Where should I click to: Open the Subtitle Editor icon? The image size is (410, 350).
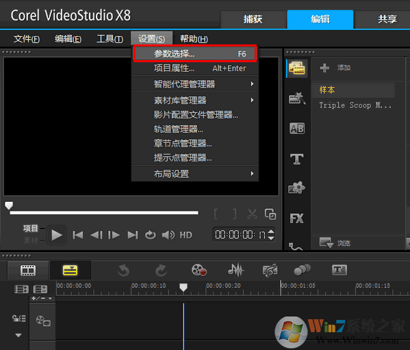coord(339,270)
